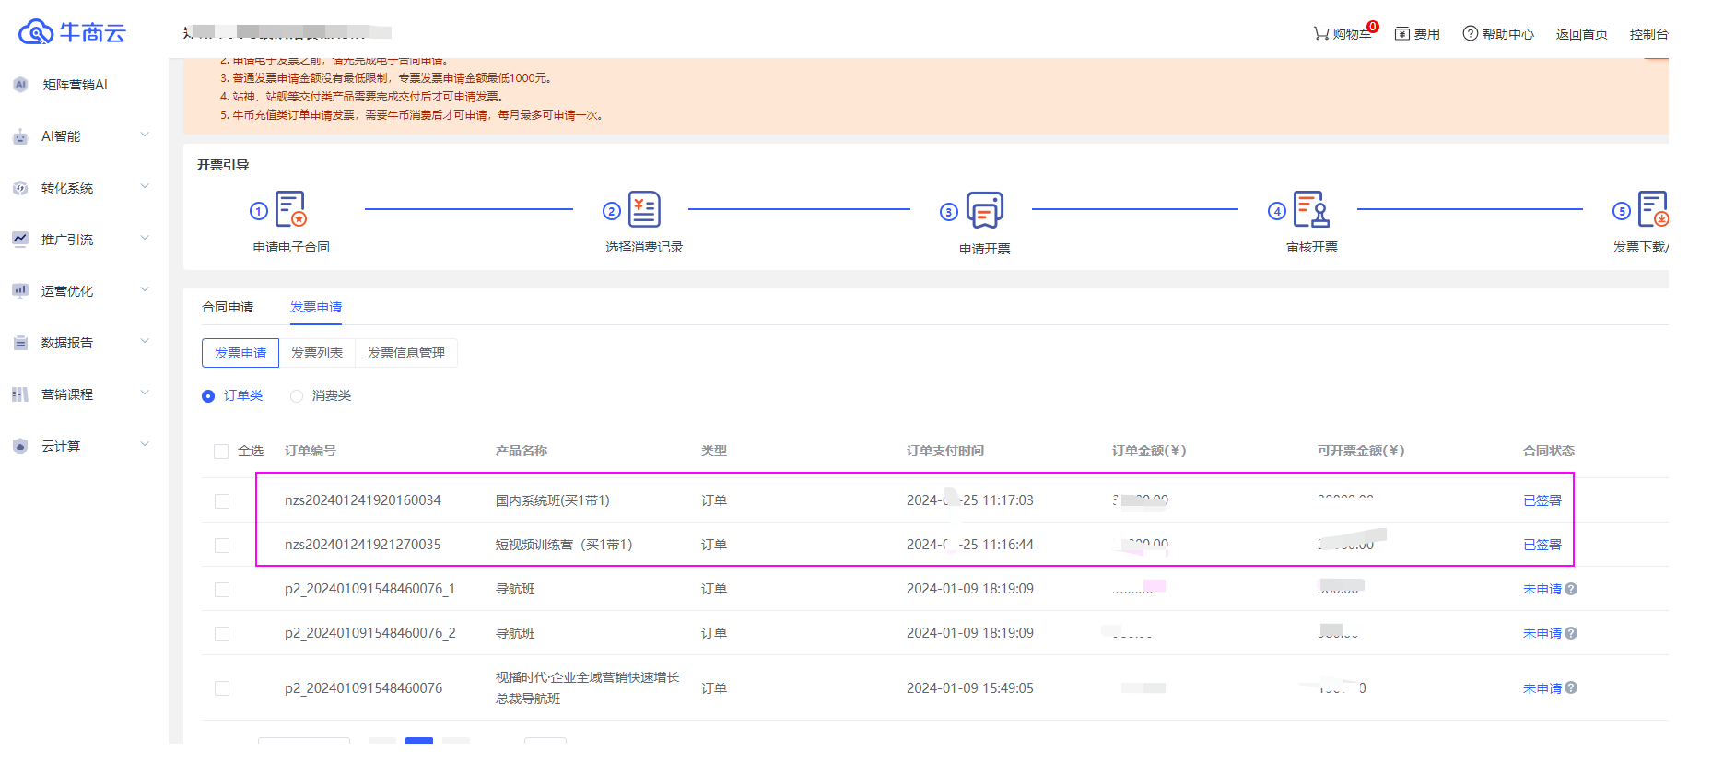The width and height of the screenshot is (1712, 775).
Task: Select the 消费类 radio button
Action: [297, 396]
